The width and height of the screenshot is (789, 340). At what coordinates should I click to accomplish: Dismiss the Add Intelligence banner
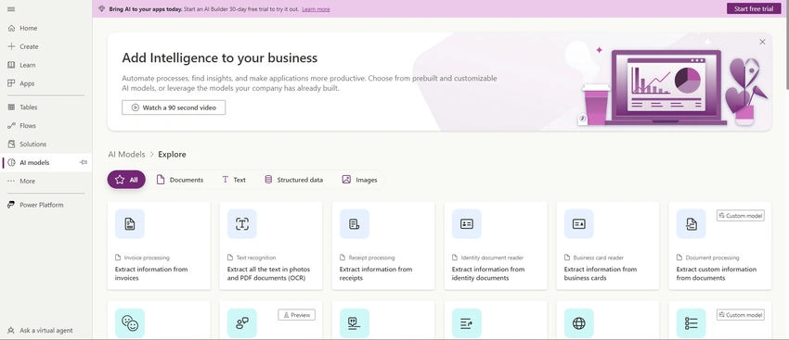pyautogui.click(x=762, y=43)
